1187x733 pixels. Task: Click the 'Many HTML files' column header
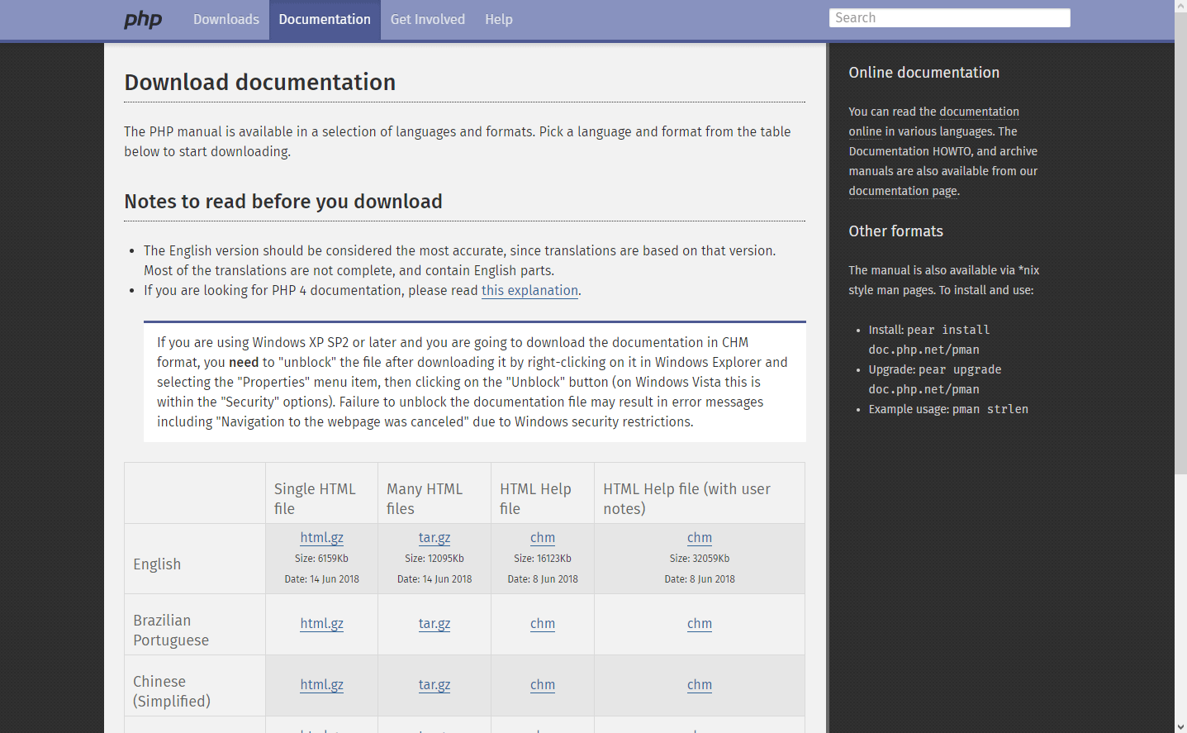click(x=425, y=498)
